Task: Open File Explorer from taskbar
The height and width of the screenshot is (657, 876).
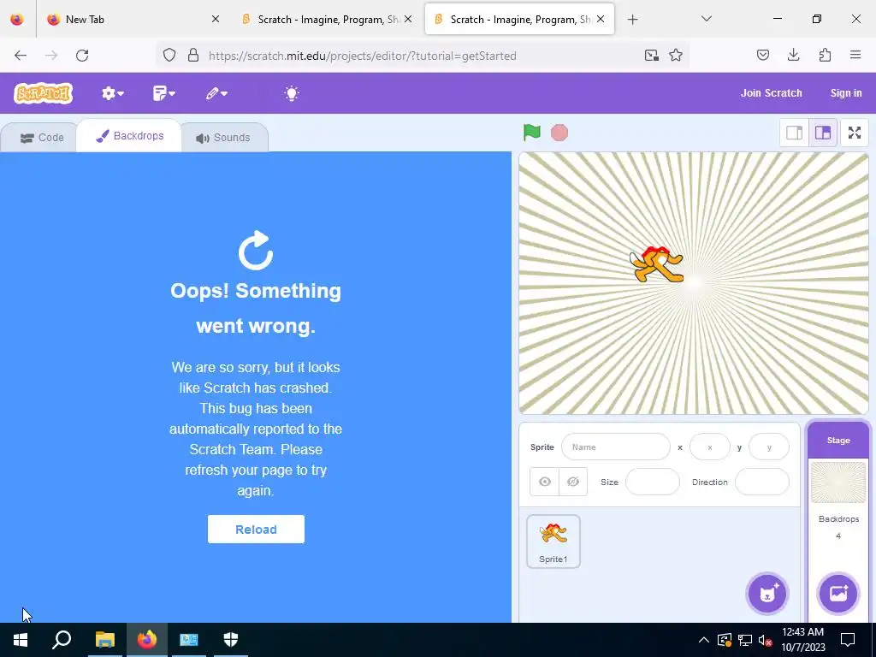Action: (104, 640)
